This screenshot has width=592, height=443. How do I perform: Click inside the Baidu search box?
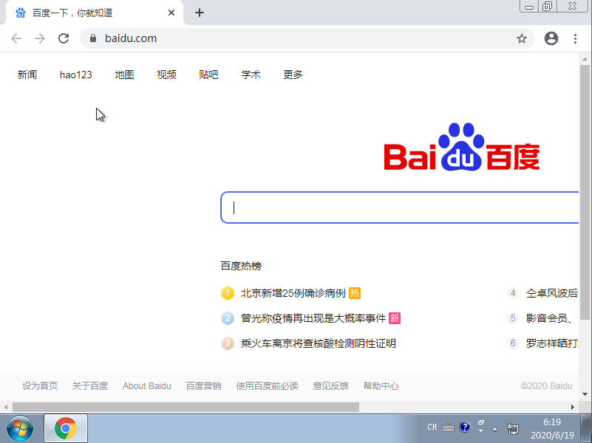399,207
